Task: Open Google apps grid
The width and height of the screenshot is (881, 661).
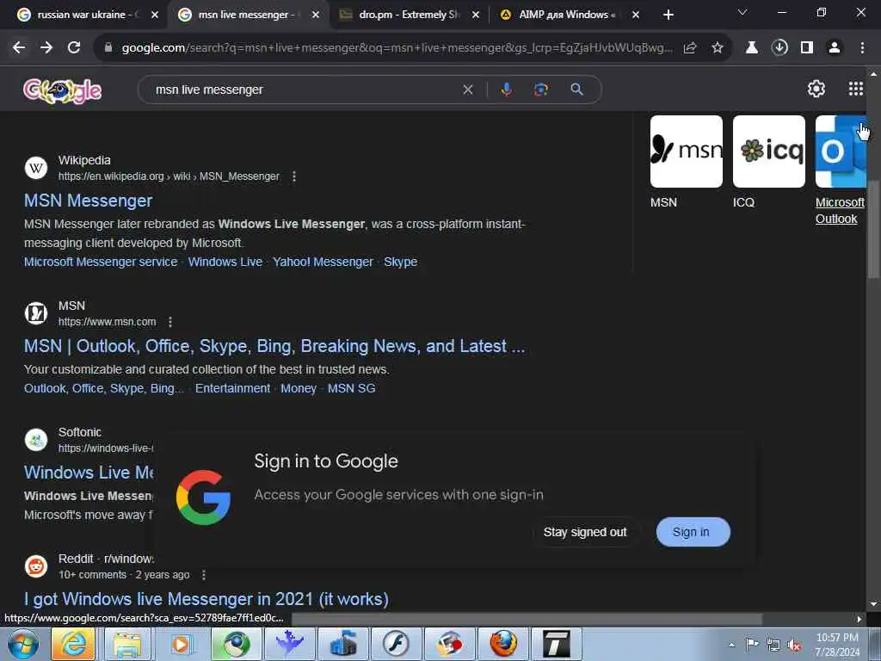Action: coord(855,89)
